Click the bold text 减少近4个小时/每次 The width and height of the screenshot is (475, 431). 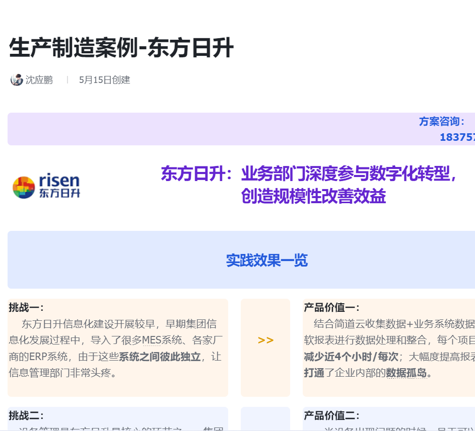tap(351, 357)
